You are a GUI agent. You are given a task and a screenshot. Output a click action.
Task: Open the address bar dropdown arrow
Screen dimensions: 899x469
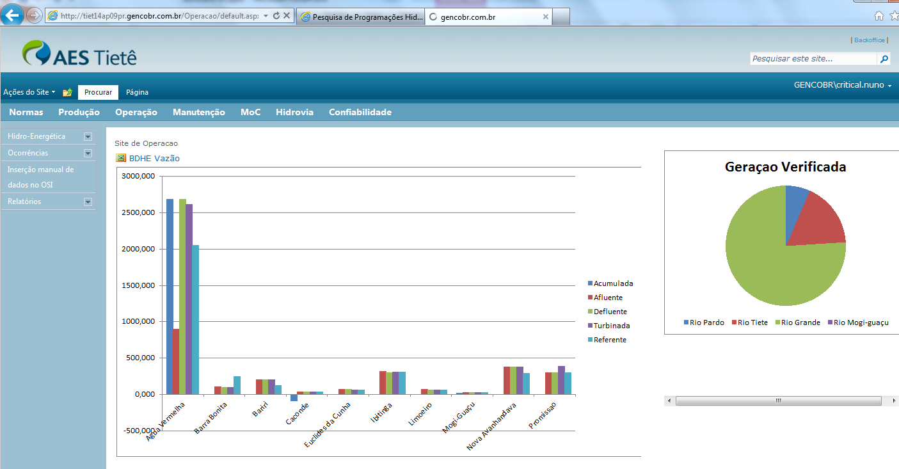click(x=266, y=15)
